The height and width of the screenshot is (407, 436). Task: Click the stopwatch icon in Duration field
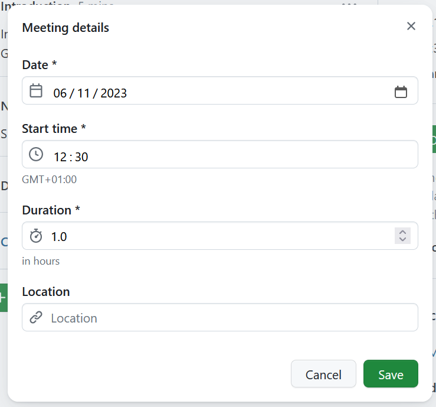click(36, 236)
